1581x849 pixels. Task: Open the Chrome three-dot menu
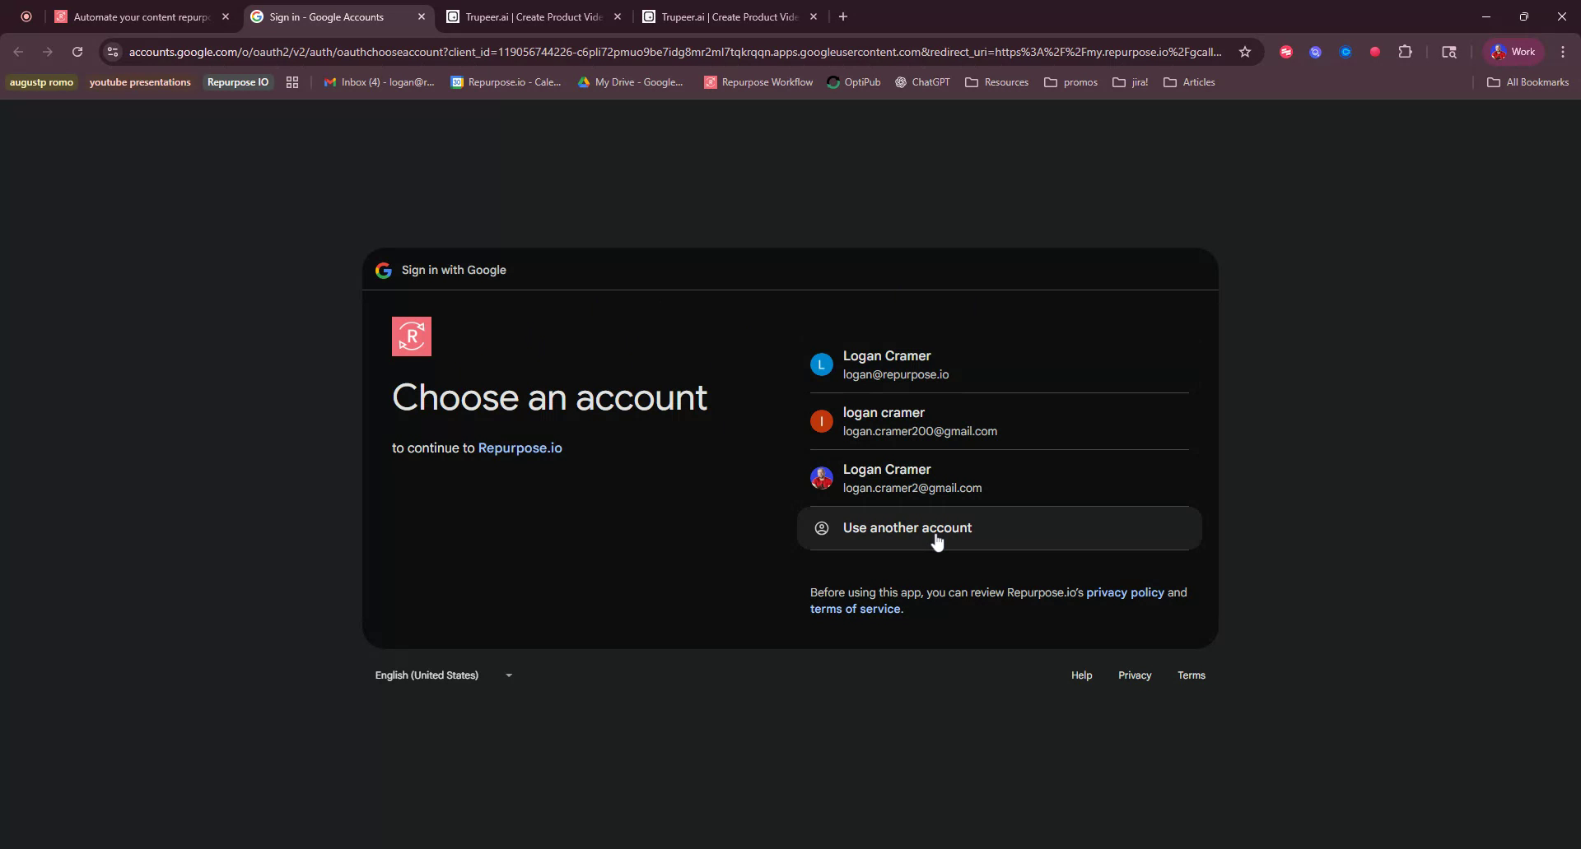click(x=1563, y=51)
